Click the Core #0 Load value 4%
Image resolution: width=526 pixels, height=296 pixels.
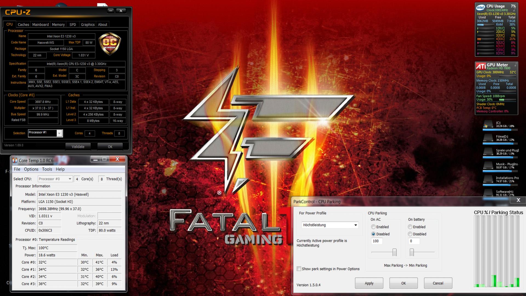114,262
